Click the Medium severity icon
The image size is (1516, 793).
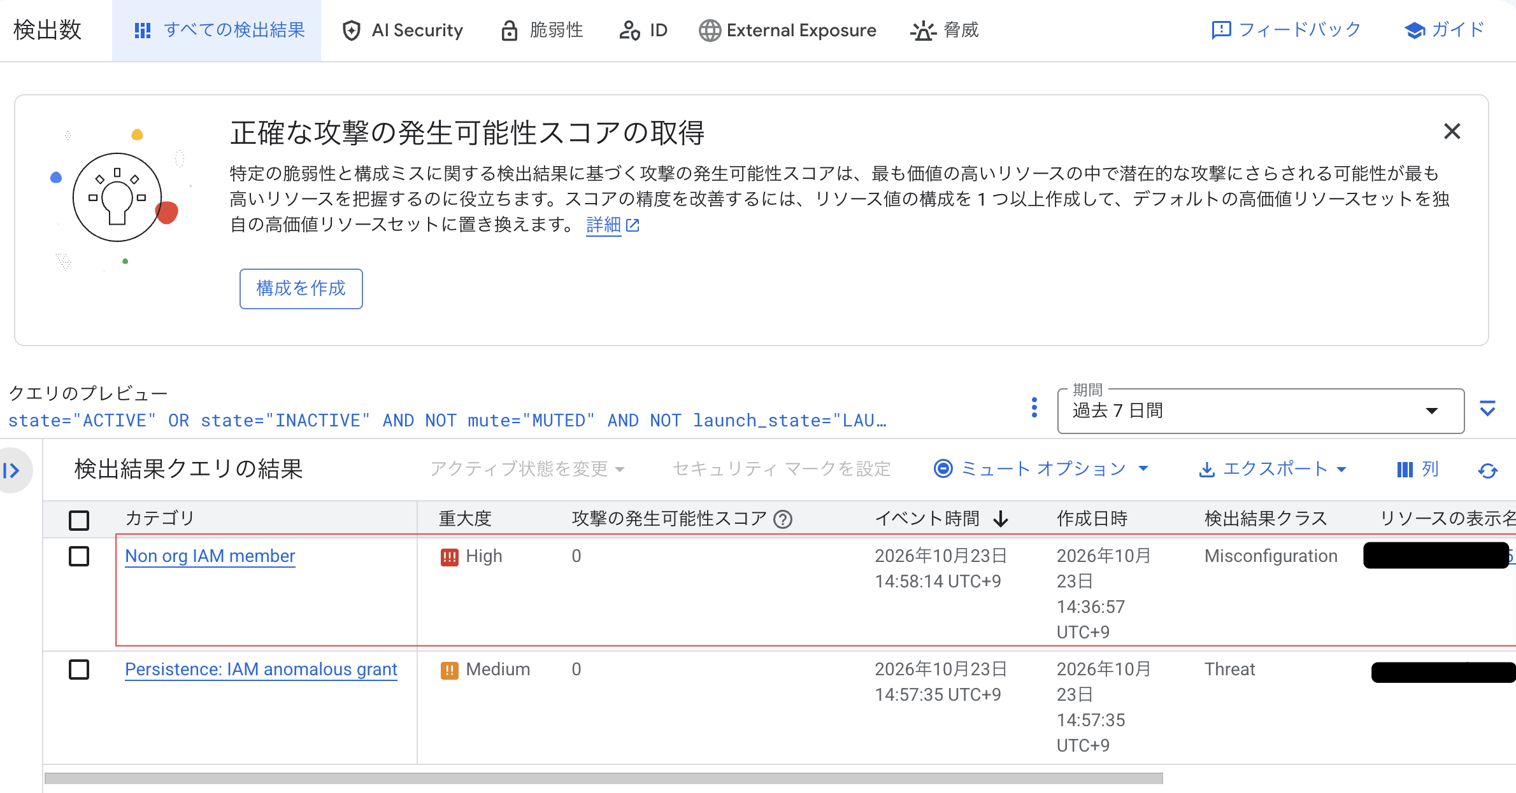pyautogui.click(x=450, y=670)
